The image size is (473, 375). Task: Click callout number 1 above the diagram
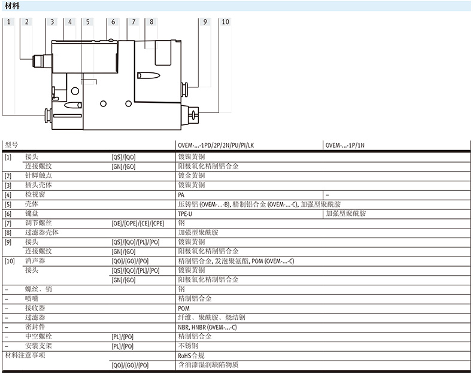pos(9,22)
